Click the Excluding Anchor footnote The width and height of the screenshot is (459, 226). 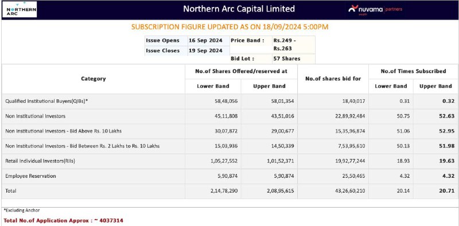22,210
